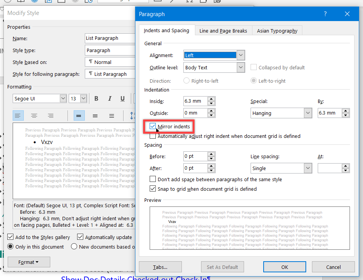Increase spacing After value
The height and width of the screenshot is (280, 363).
pos(211,166)
